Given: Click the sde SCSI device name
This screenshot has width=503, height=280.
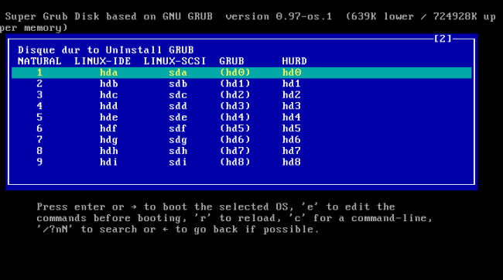Looking at the screenshot, I should click(178, 118).
